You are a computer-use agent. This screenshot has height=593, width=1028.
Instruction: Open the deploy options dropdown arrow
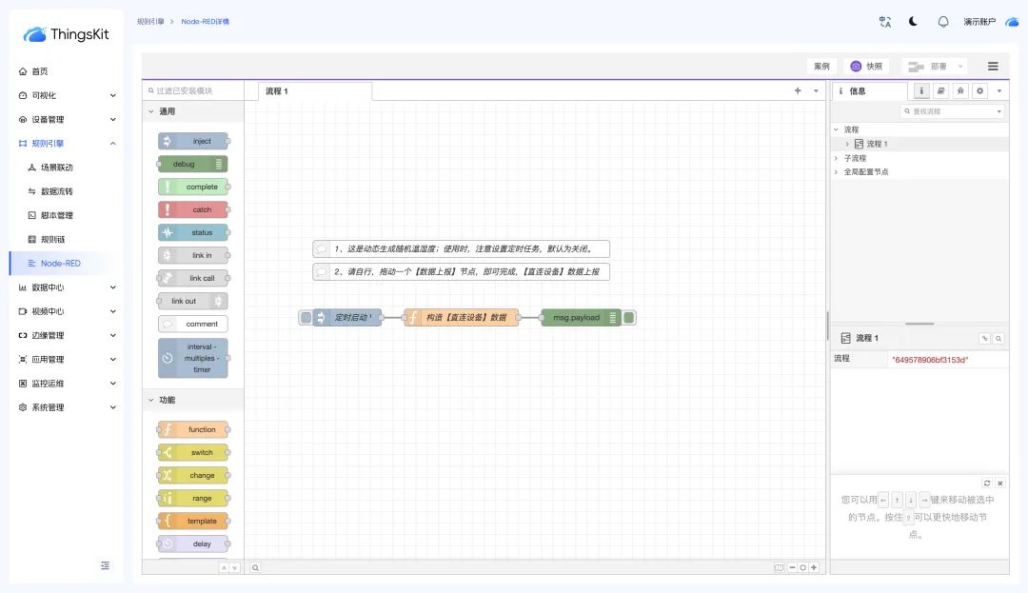click(x=960, y=67)
